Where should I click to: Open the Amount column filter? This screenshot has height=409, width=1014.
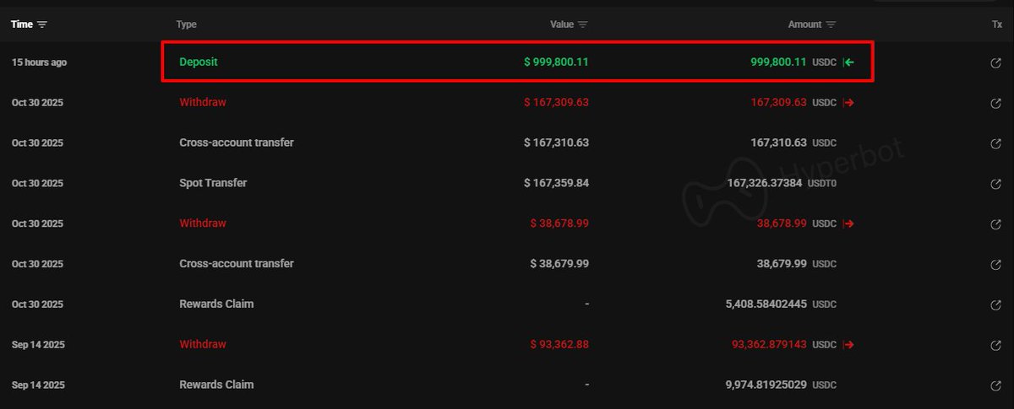point(831,24)
